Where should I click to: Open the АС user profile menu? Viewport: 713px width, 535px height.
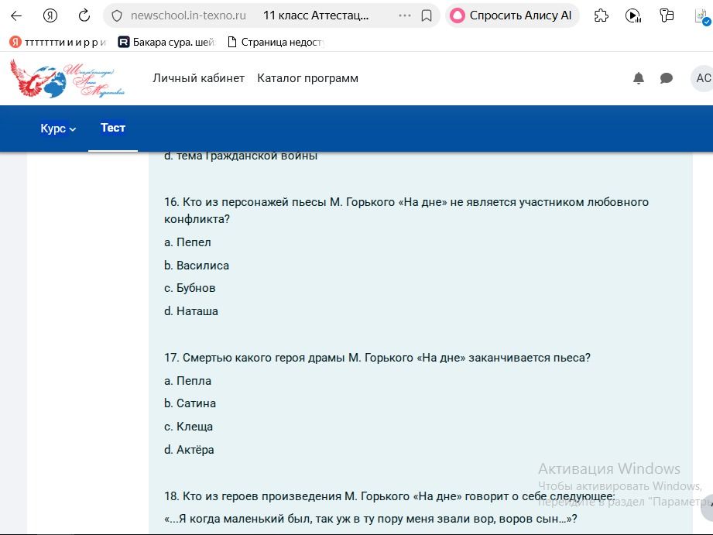[702, 78]
